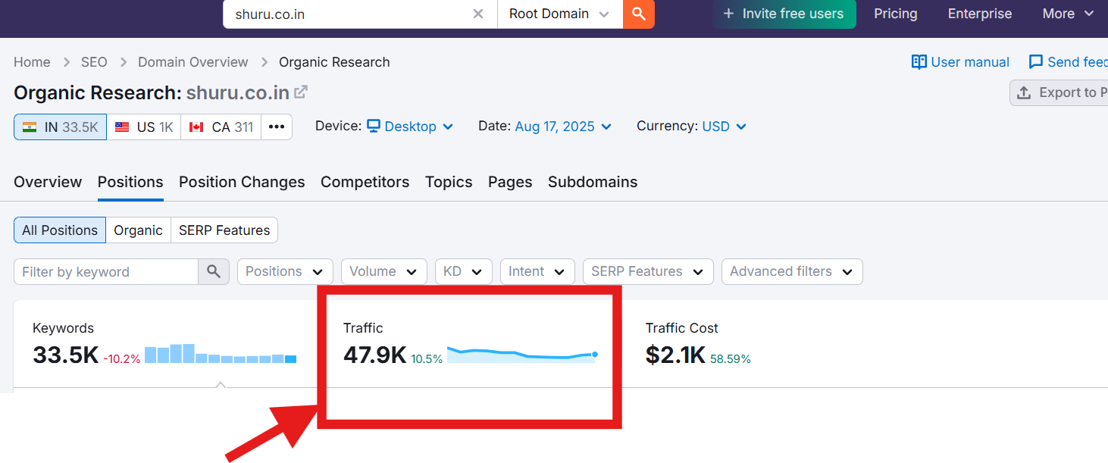Viewport: 1108px width, 463px height.
Task: Open the User manual link
Action: (x=960, y=62)
